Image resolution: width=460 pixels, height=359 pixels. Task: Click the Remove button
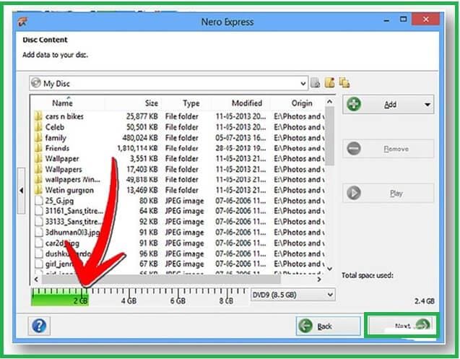[388, 149]
